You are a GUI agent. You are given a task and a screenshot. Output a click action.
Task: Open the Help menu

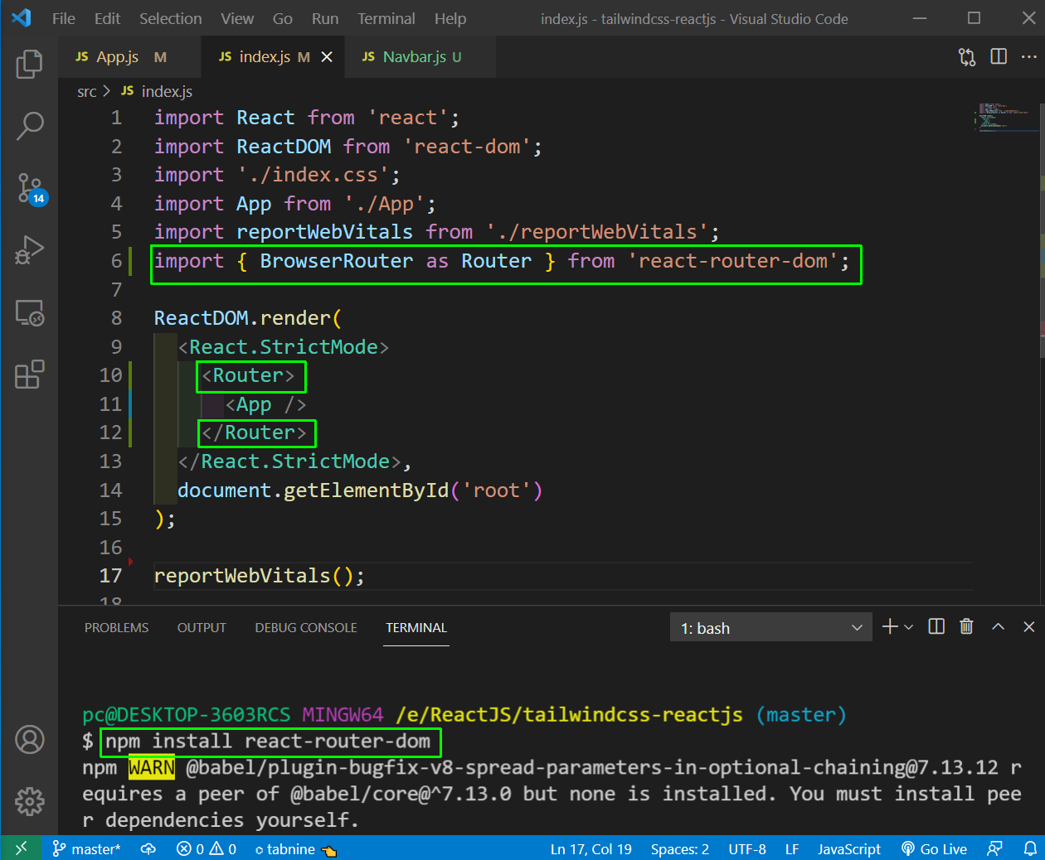450,18
